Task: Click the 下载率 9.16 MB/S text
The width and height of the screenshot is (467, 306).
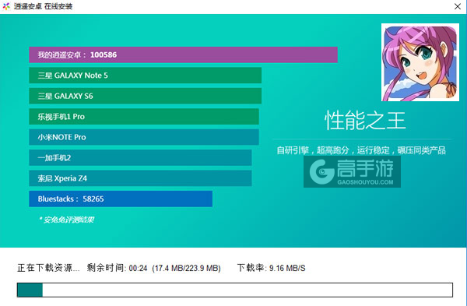Action: pyautogui.click(x=272, y=268)
